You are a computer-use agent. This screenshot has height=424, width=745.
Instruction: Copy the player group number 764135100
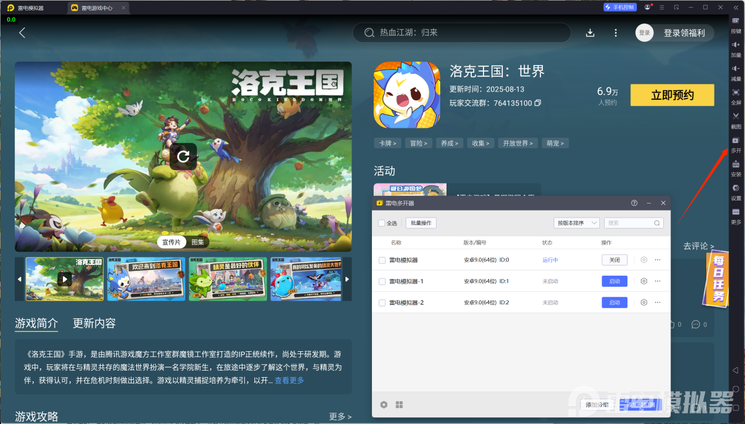(x=538, y=103)
